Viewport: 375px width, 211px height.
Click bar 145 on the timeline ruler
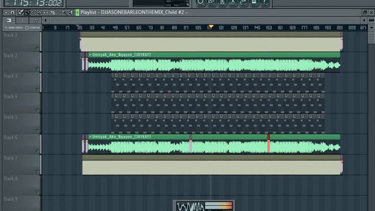pos(257,28)
